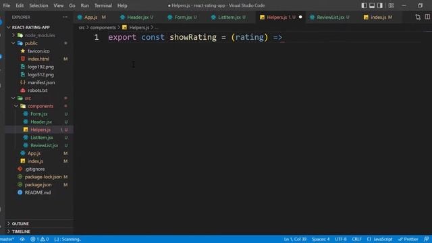Click eye watch icon in status bar
Screen dimensions: 432x243
pyautogui.click(x=22, y=239)
